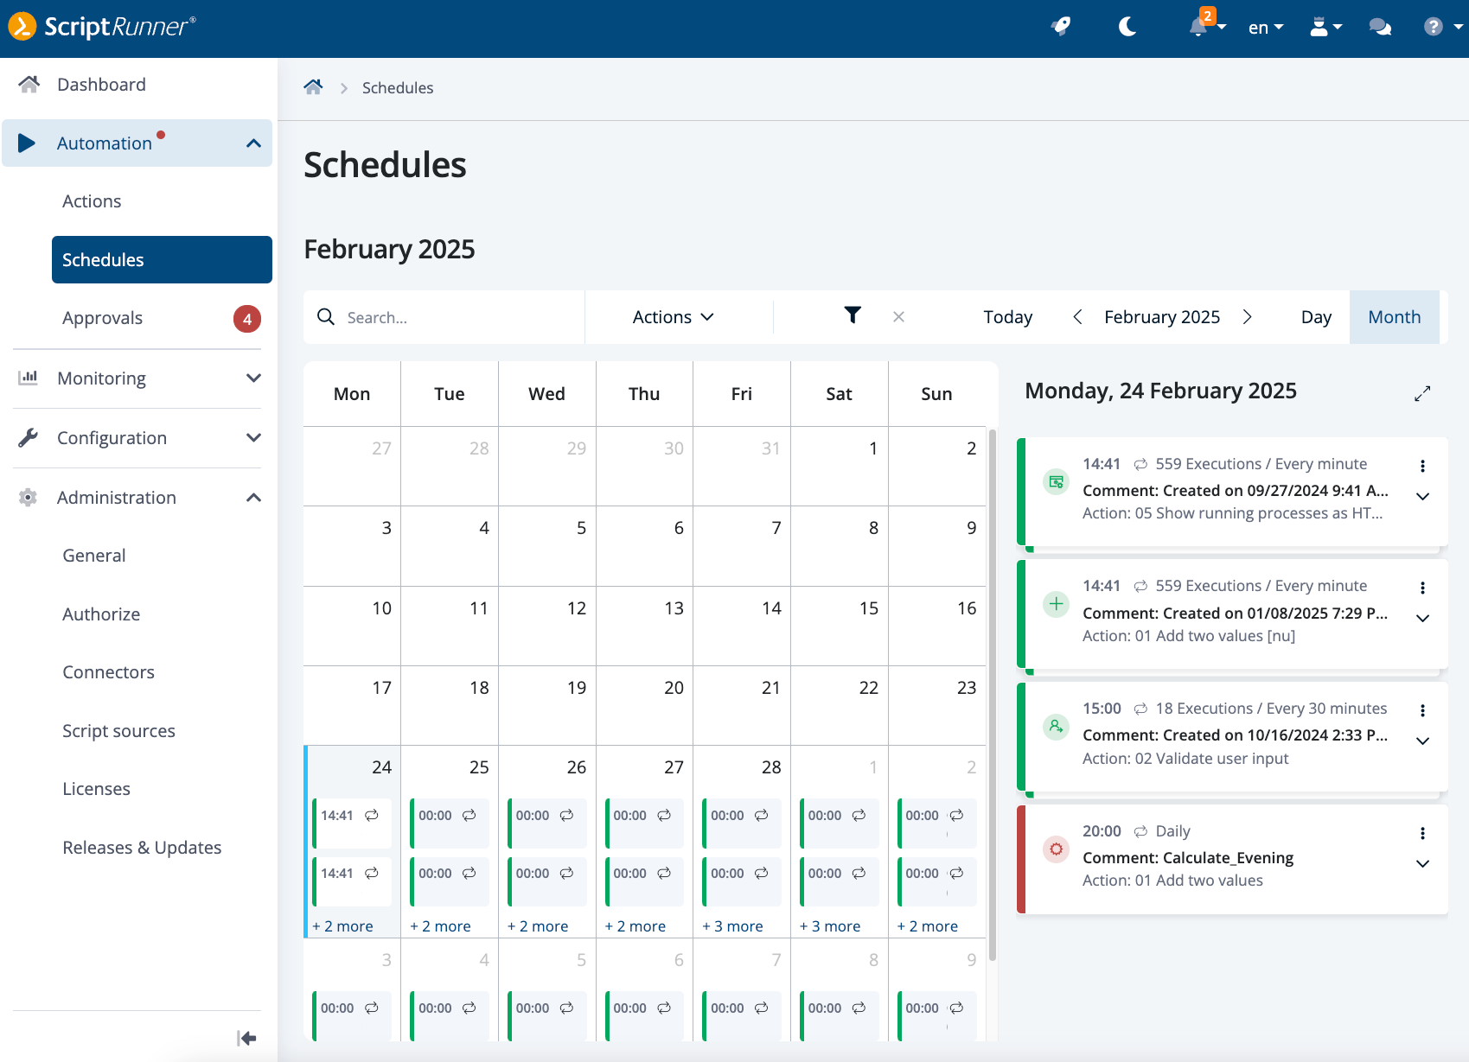
Task: Expand the Add two values [nu] schedule
Action: 1422,618
